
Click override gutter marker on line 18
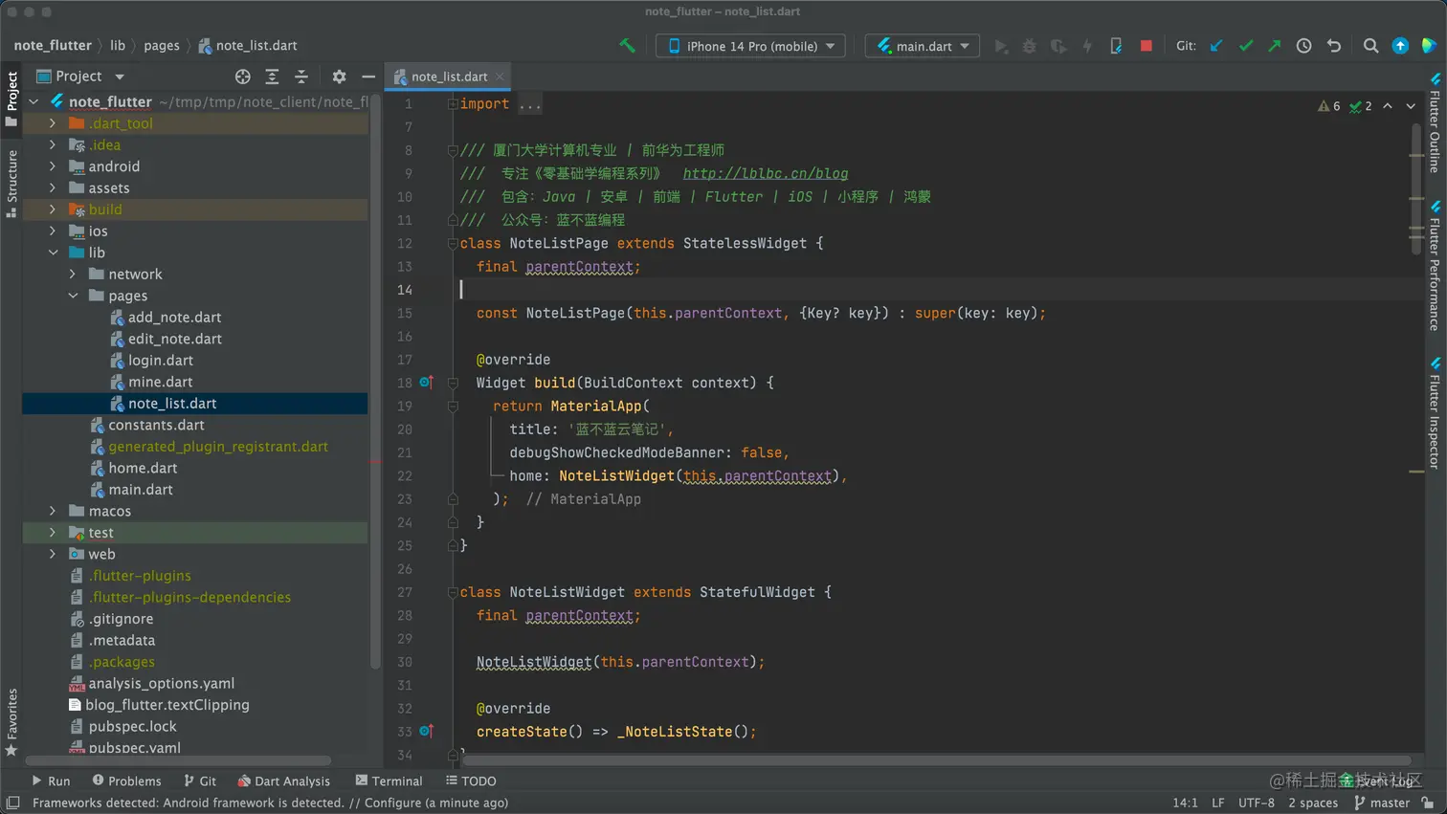coord(426,383)
